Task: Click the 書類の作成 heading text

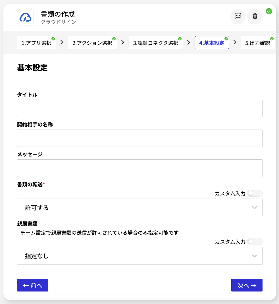Action: coord(58,14)
